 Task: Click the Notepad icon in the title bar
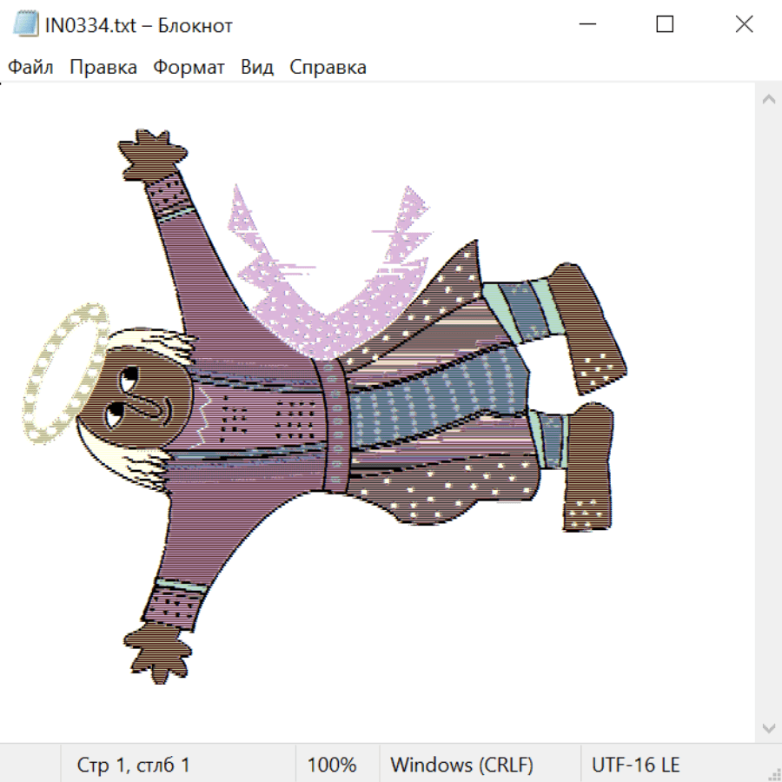25,25
